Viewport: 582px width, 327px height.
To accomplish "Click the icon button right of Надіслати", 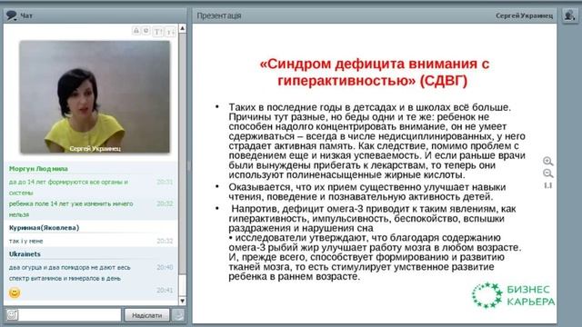I will (x=178, y=315).
